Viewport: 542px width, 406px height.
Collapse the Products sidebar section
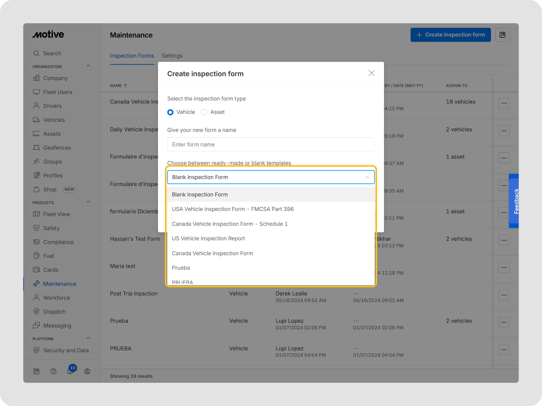pos(88,202)
